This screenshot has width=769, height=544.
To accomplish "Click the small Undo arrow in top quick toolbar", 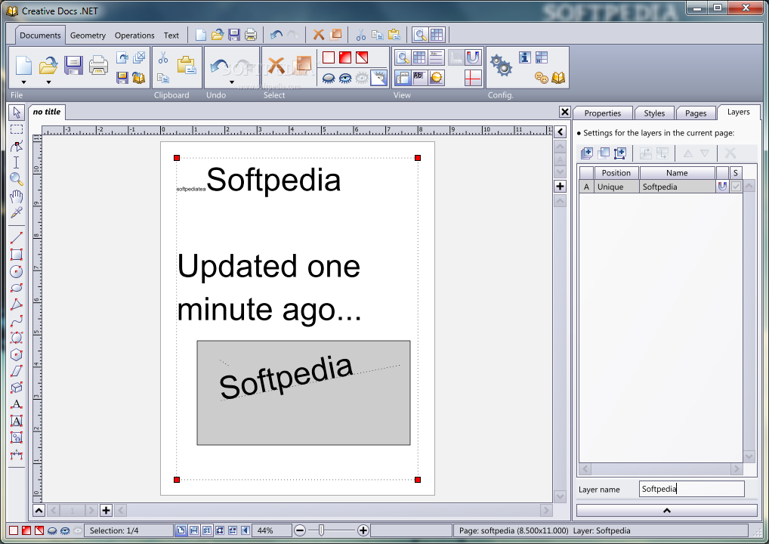I will coord(276,35).
